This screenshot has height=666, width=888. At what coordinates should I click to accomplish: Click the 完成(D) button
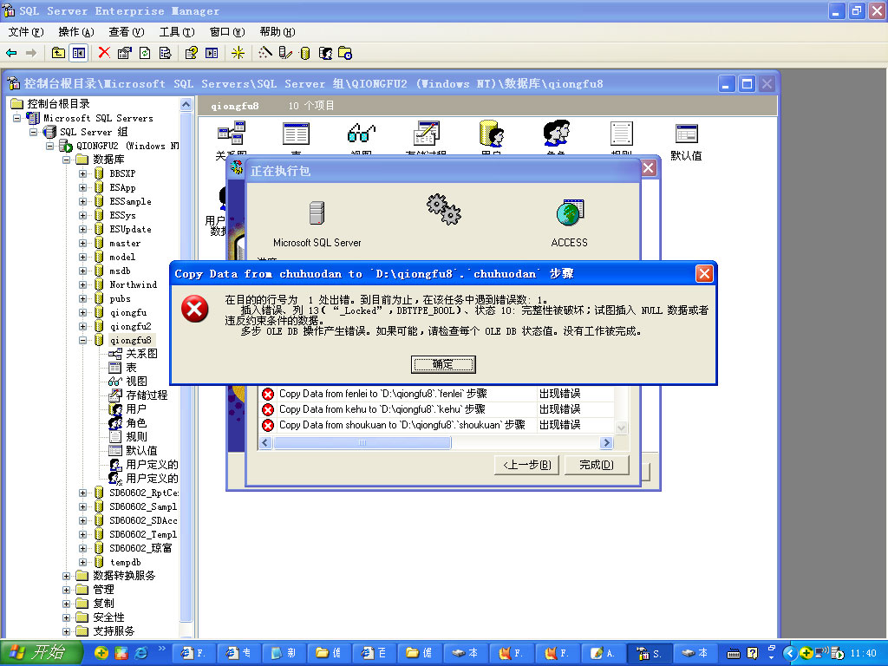597,465
